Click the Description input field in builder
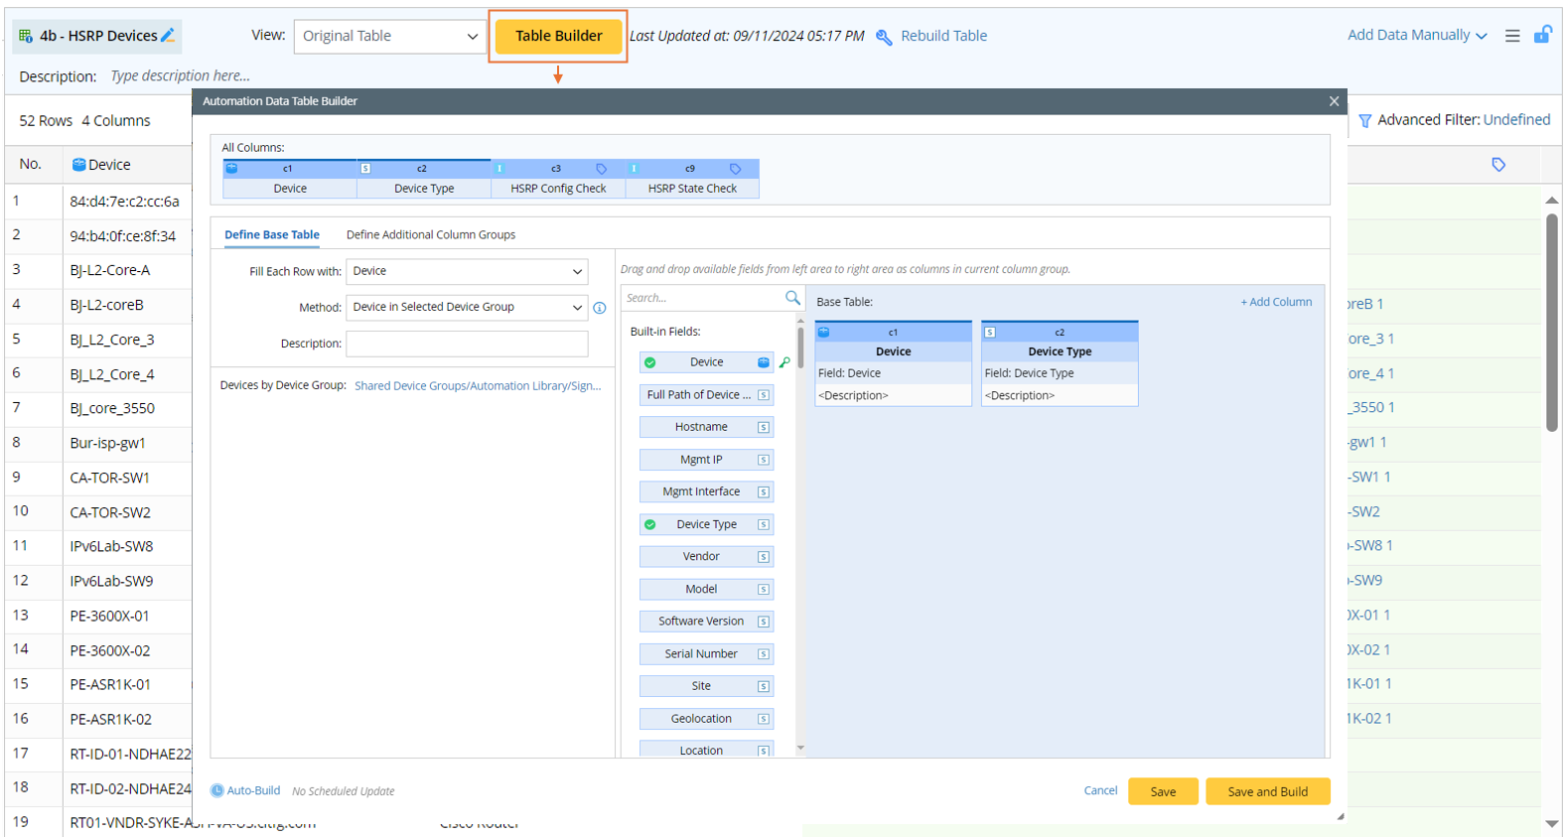This screenshot has width=1564, height=837. click(x=467, y=344)
